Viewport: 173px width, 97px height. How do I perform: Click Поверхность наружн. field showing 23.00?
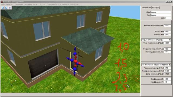point(168,71)
